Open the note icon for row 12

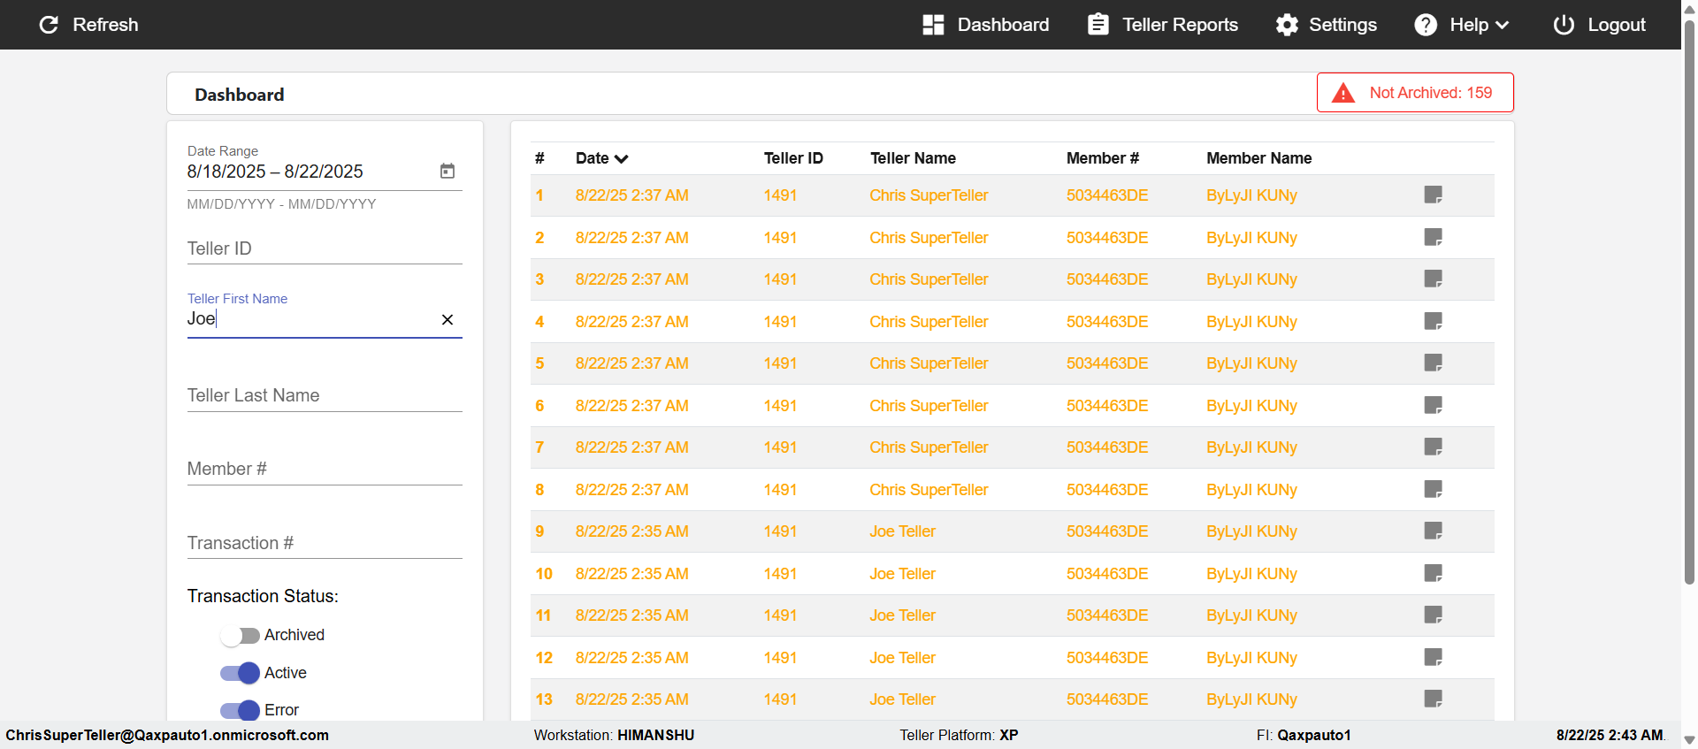(1433, 657)
